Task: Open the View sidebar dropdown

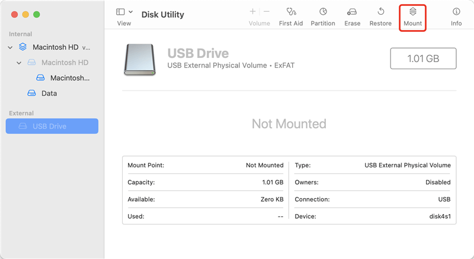Action: pos(124,12)
